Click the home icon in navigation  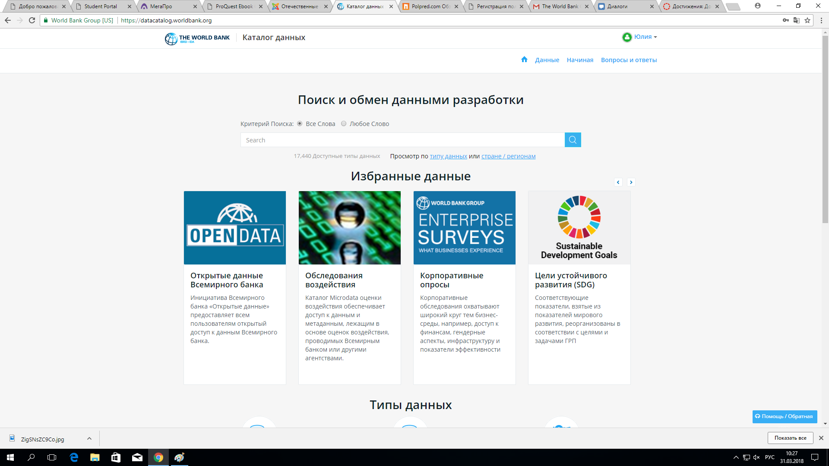click(524, 60)
